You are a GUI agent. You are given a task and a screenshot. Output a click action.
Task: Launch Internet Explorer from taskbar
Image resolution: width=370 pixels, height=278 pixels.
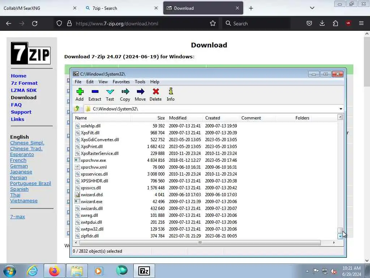coord(32,271)
